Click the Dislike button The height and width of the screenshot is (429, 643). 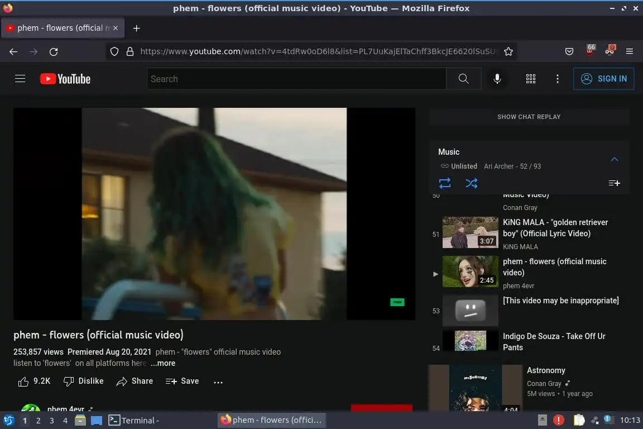(84, 382)
